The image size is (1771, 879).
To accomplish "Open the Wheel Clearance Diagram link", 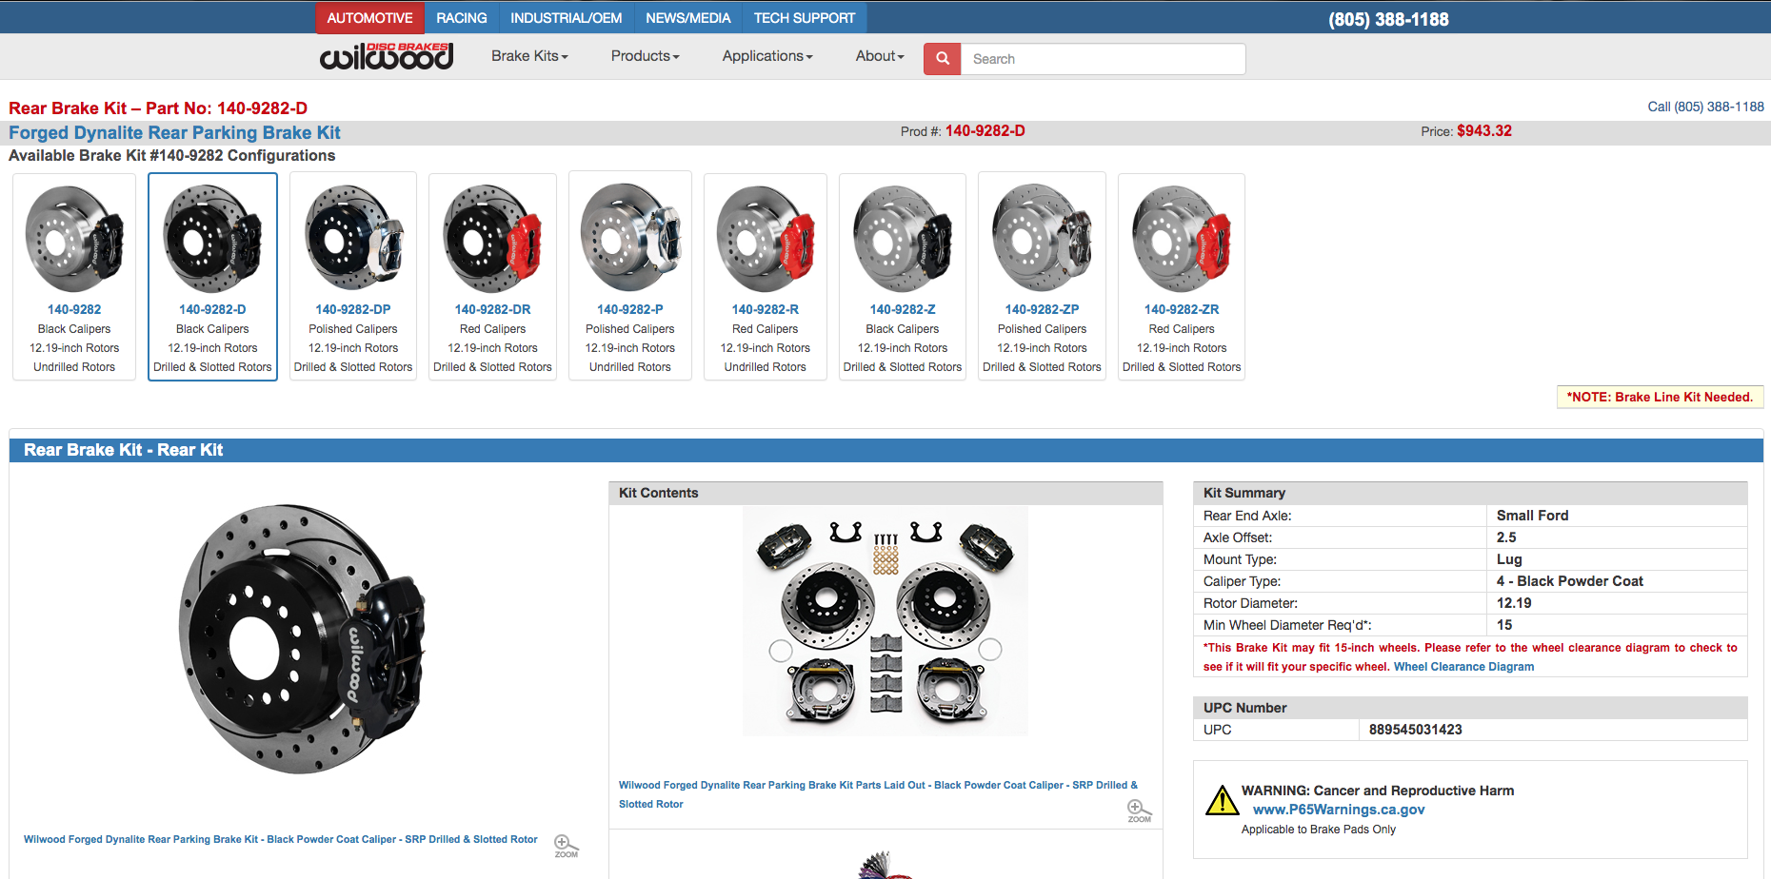I will [1463, 667].
